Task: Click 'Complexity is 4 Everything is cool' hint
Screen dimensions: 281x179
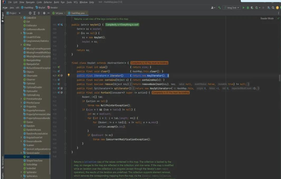Action: coord(122,25)
